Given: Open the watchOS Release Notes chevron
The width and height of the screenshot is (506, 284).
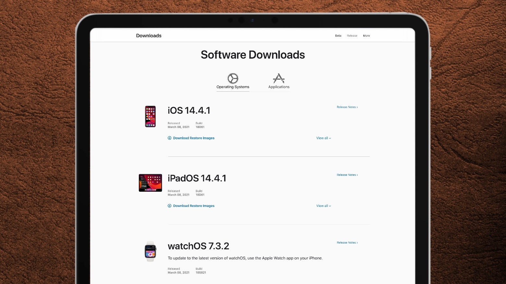Looking at the screenshot, I should click(x=357, y=243).
